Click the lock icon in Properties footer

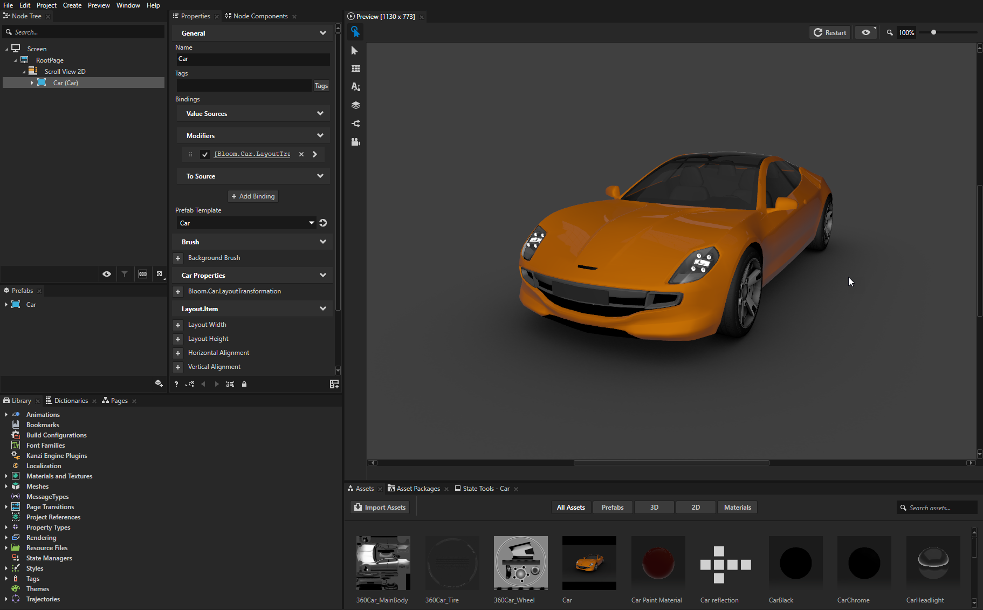tap(244, 384)
